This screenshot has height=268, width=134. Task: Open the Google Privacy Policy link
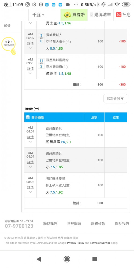tap(76, 243)
